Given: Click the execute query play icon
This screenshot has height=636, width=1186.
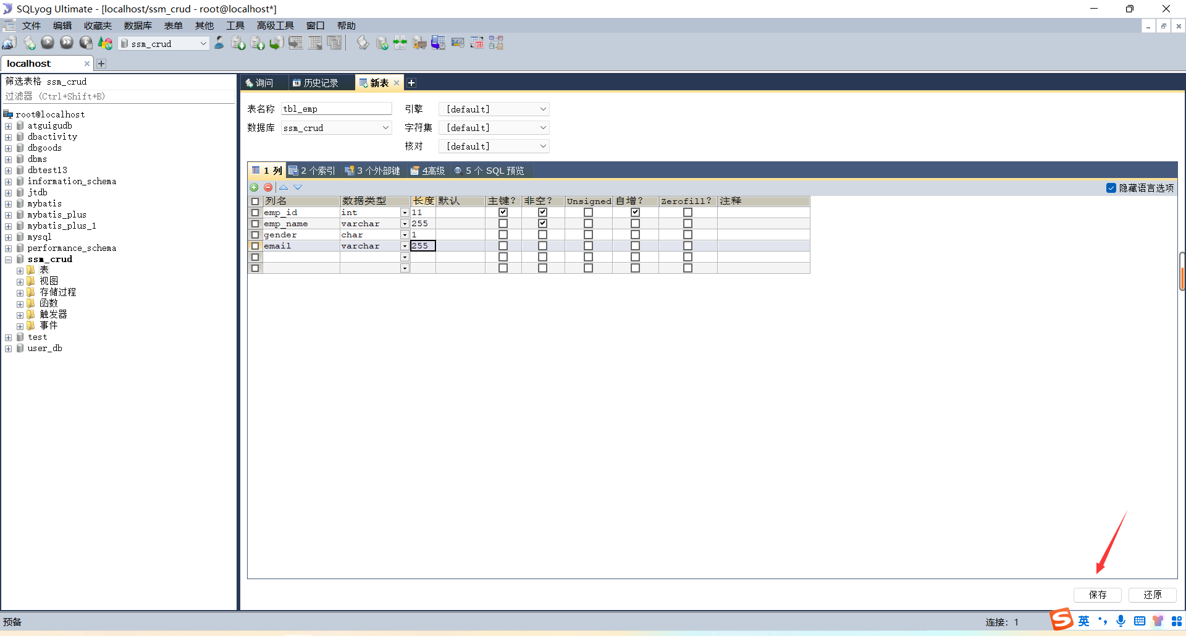Looking at the screenshot, I should 48,43.
